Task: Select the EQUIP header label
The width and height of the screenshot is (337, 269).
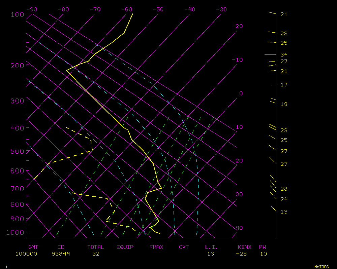Action: pyautogui.click(x=125, y=247)
